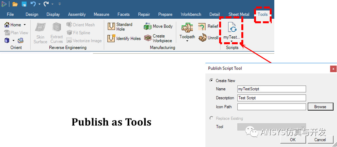Choose the Move Body tool

tap(158, 26)
